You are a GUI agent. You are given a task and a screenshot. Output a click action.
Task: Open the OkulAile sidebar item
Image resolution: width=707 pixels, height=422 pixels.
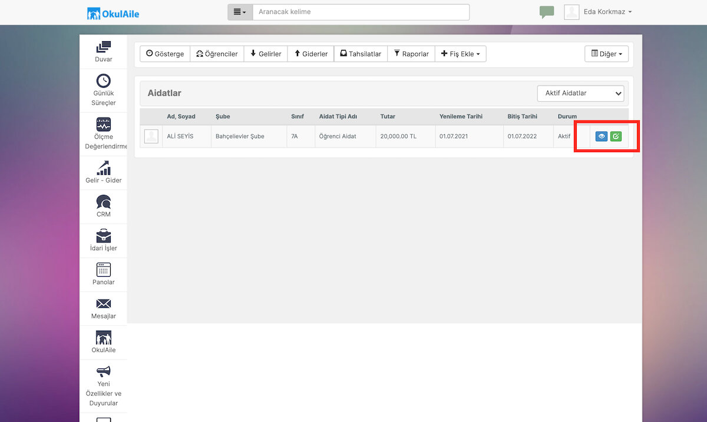pos(103,343)
